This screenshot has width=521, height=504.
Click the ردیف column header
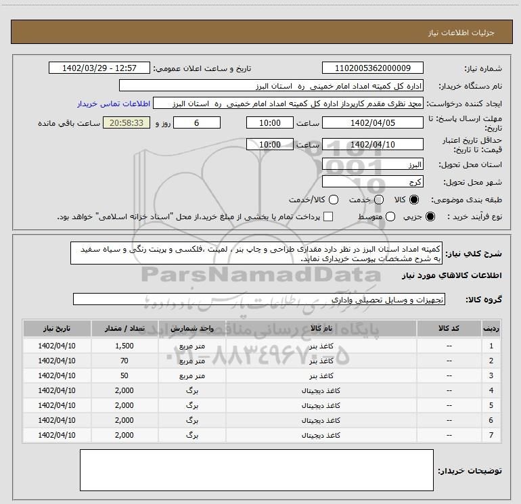[x=491, y=328]
